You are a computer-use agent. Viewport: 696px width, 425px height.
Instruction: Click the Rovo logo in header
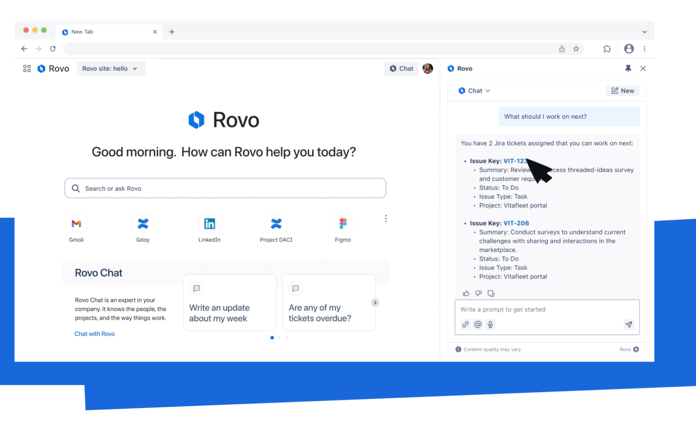tap(53, 69)
